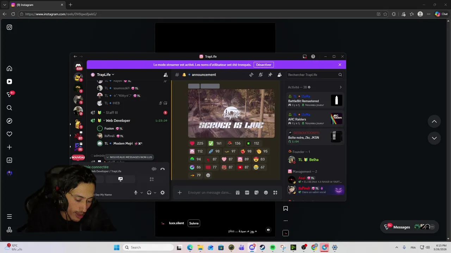The width and height of the screenshot is (451, 253).
Task: Click the Windows taskbar Search box
Action: (148, 247)
